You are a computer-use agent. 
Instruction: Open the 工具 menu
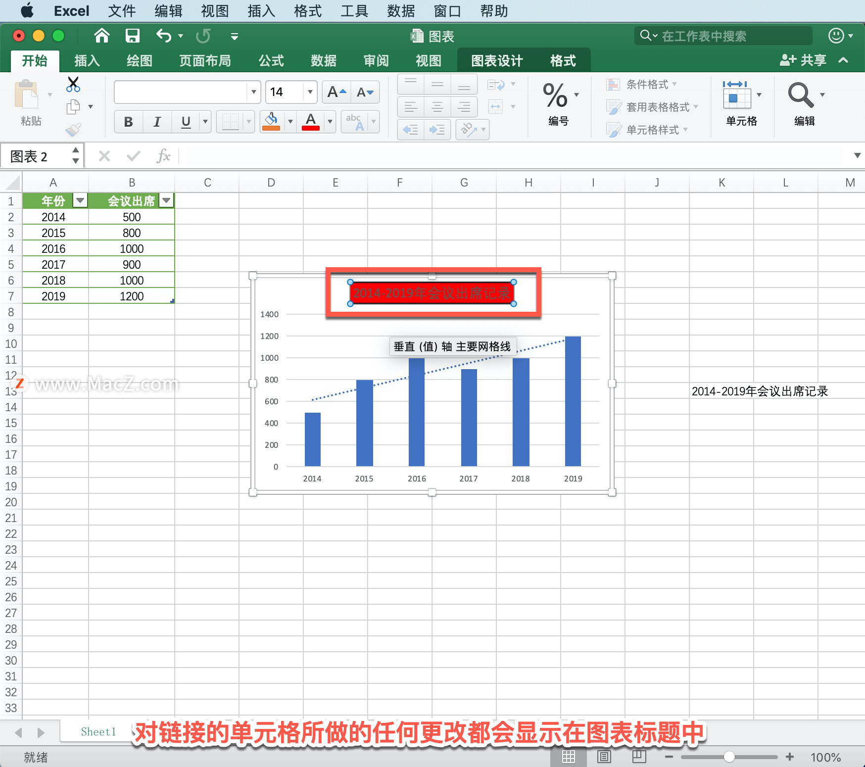353,11
